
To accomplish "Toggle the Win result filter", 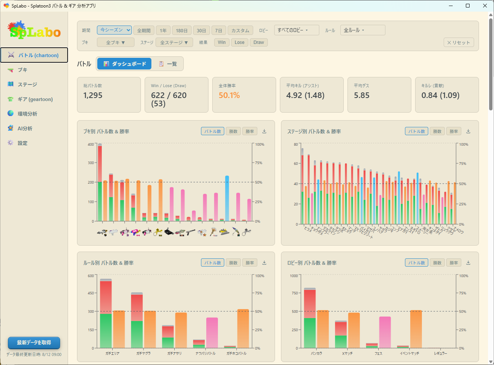I will pyautogui.click(x=222, y=42).
